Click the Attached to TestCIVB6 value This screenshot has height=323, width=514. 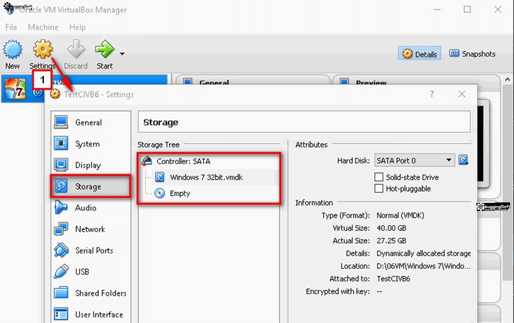[394, 279]
